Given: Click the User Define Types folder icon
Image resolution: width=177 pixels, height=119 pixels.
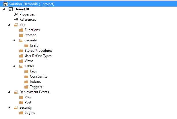Looking at the screenshot, I should point(21,56).
